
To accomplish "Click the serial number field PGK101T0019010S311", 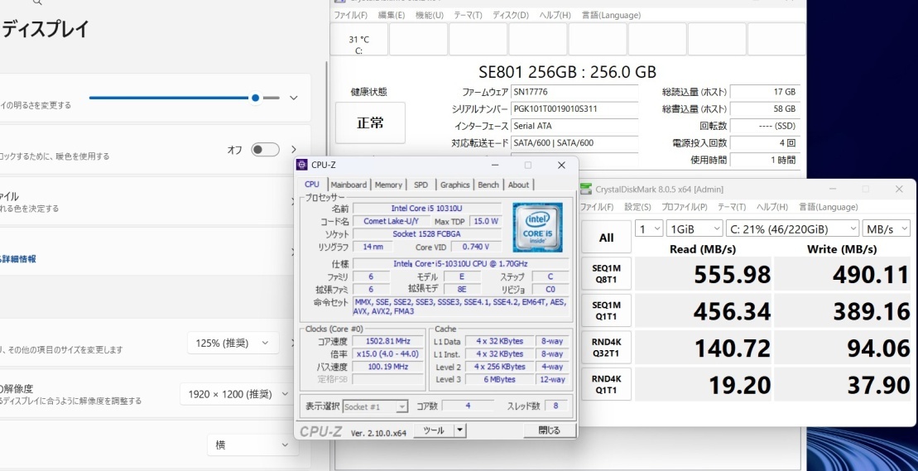I will coord(574,108).
